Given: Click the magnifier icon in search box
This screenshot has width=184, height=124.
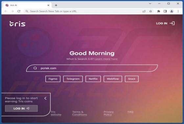Looking at the screenshot, I should pyautogui.click(x=35, y=68).
